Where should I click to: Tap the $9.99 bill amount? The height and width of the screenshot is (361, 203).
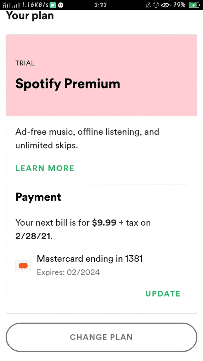coord(104,223)
